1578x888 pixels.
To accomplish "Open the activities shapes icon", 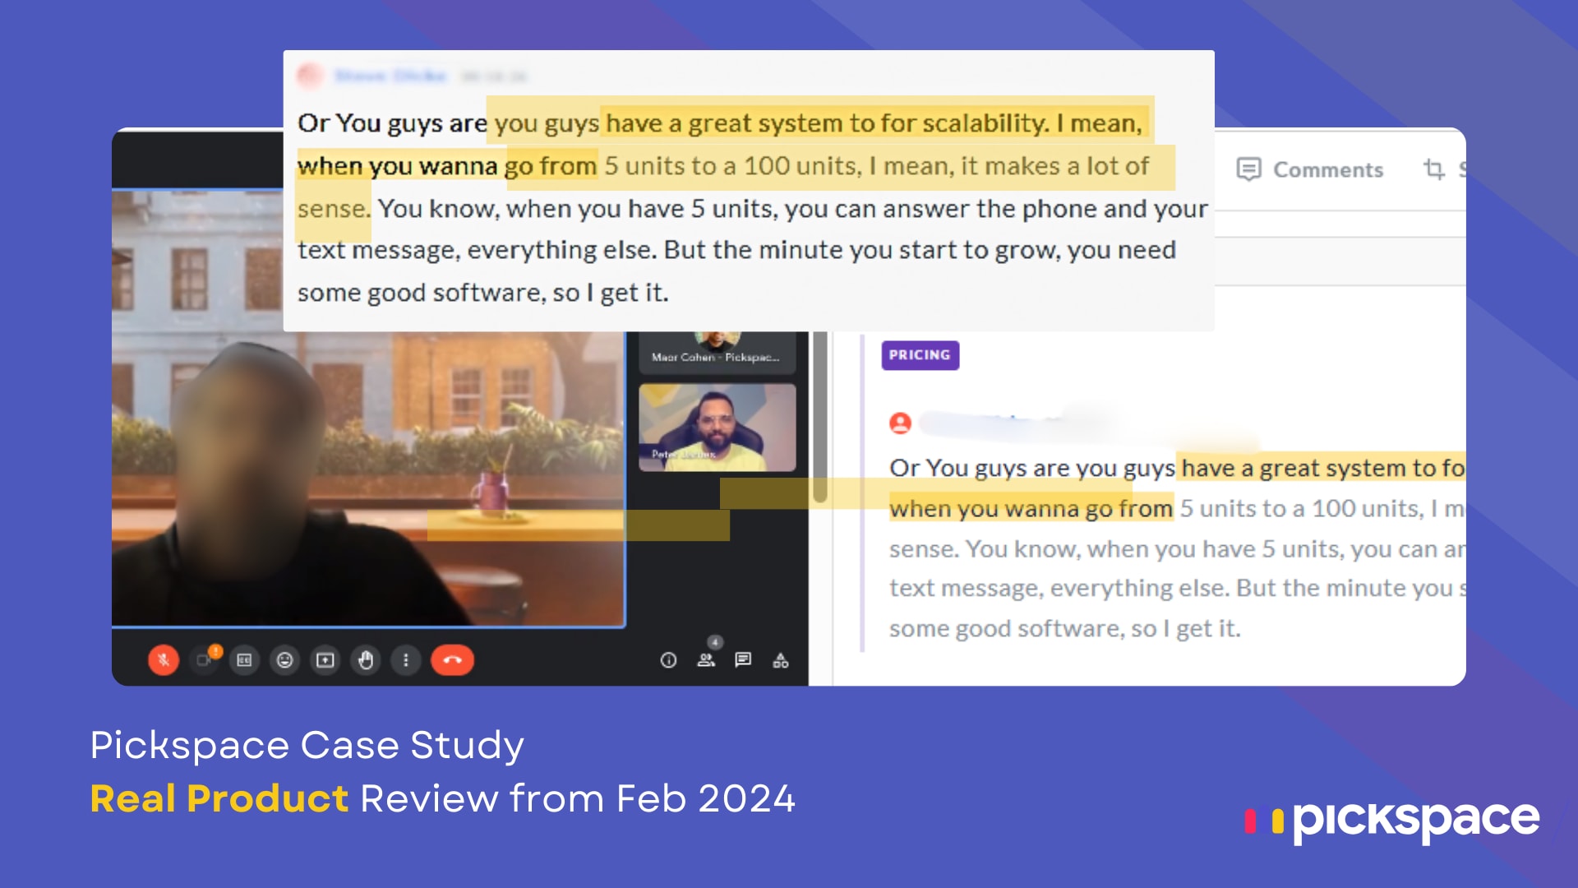I will [781, 660].
